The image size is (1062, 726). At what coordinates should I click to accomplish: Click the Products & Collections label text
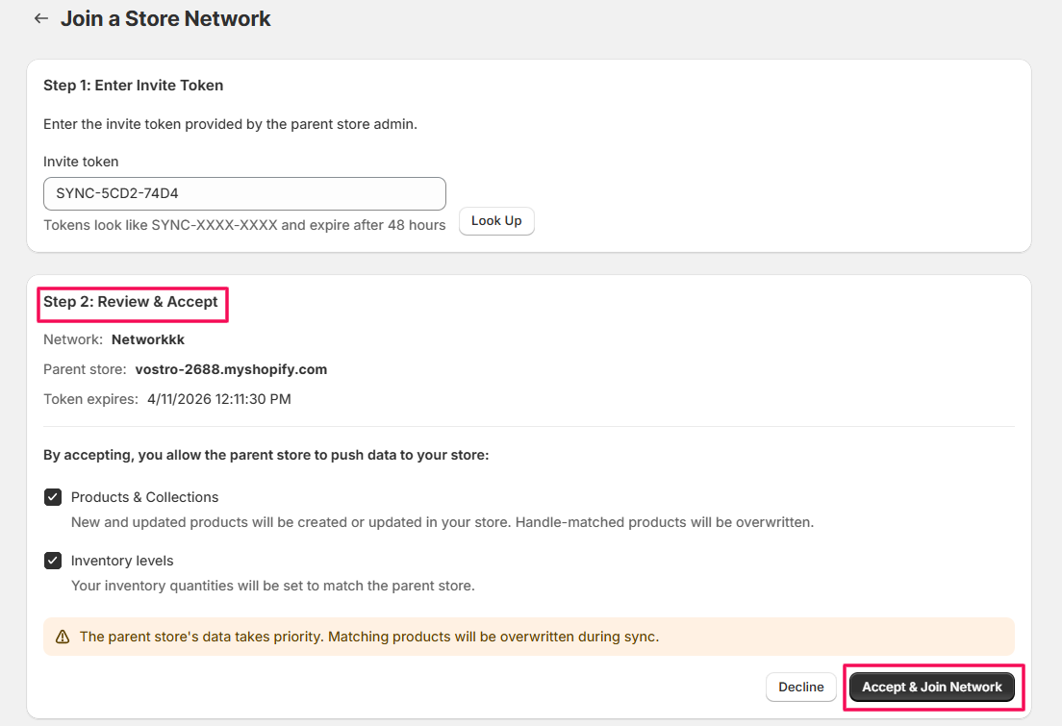(x=144, y=497)
